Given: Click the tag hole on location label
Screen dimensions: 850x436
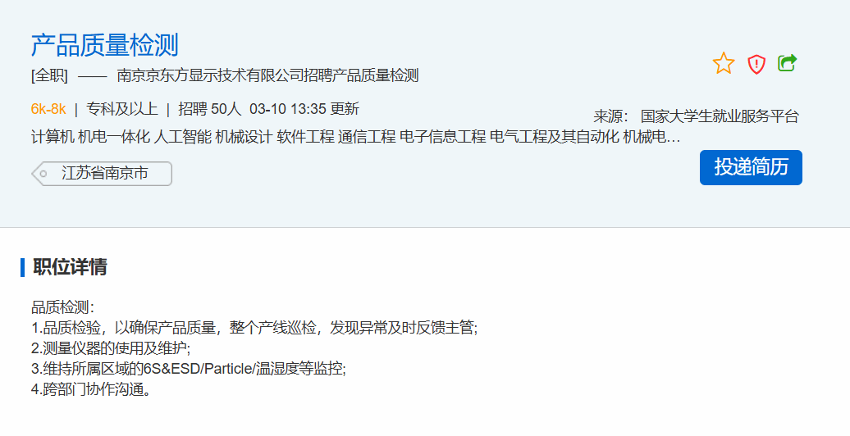Looking at the screenshot, I should (x=43, y=174).
